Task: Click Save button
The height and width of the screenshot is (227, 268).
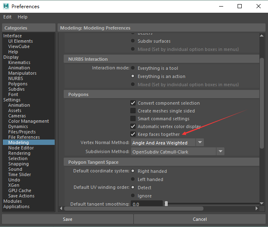Action: pyautogui.click(x=67, y=219)
